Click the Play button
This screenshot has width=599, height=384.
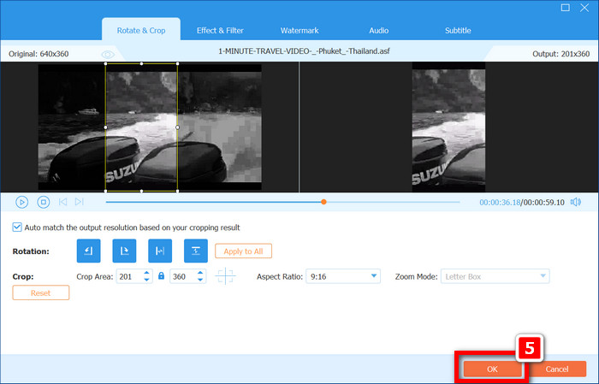point(21,202)
